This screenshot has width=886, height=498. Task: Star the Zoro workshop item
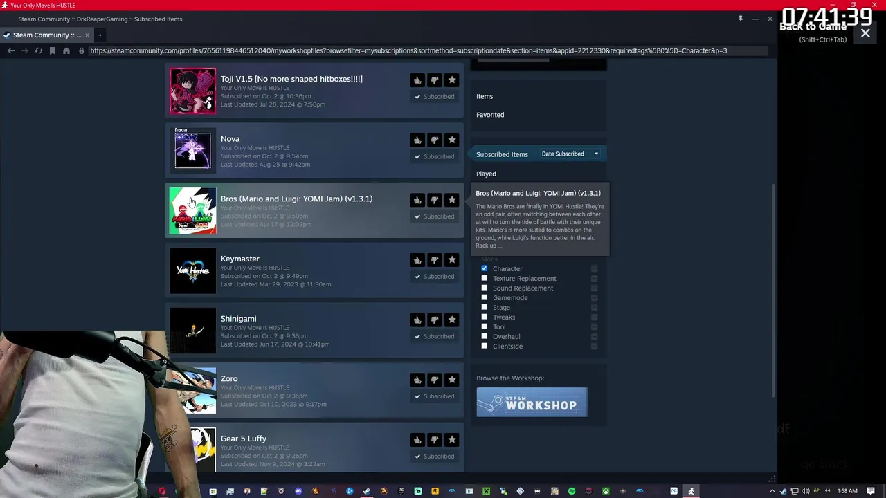452,380
